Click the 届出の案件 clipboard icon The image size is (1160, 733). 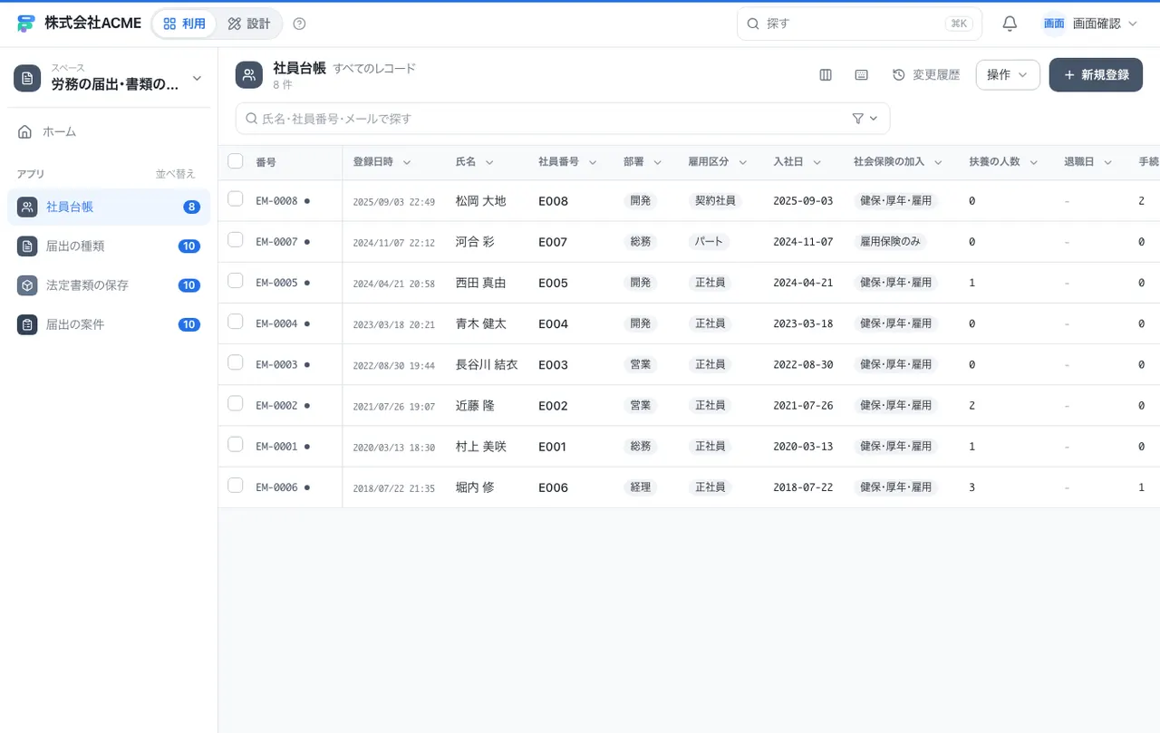coord(27,324)
